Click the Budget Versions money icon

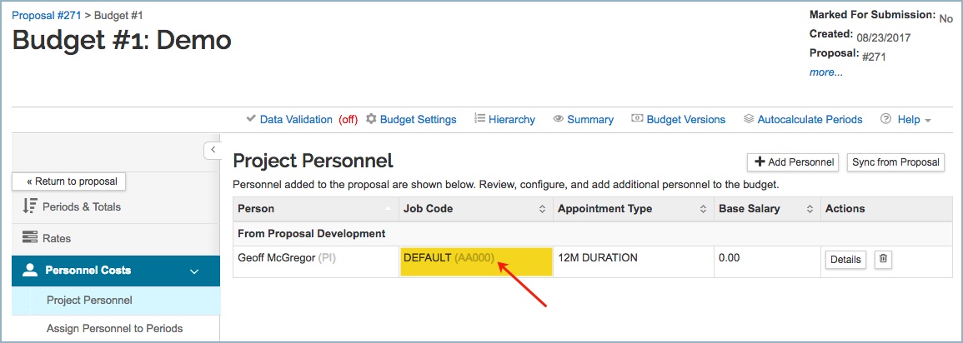pyautogui.click(x=637, y=119)
